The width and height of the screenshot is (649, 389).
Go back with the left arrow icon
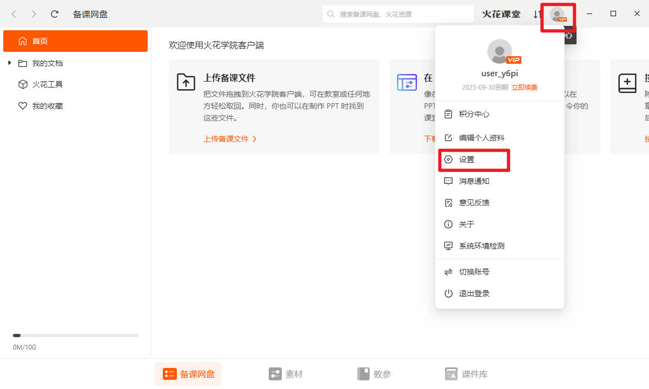coord(14,14)
